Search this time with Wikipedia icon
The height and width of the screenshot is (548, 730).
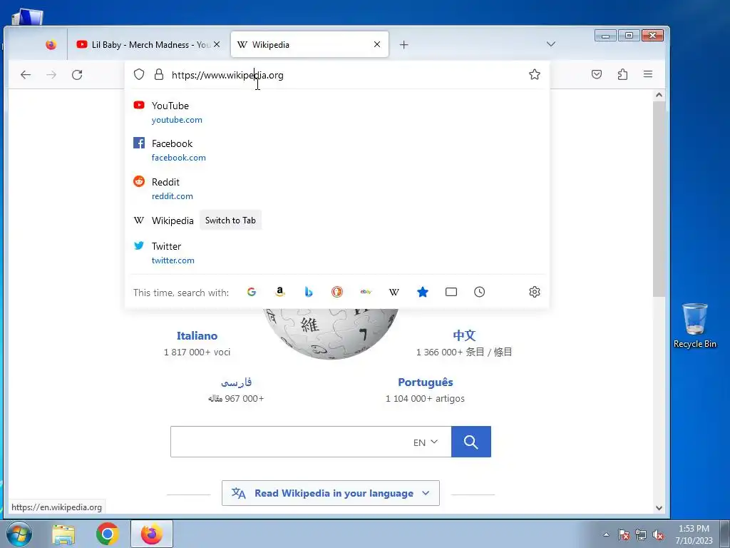coord(394,292)
